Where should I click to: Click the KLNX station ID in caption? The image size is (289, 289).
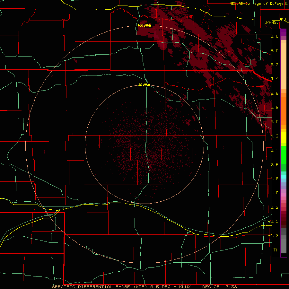pyautogui.click(x=185, y=287)
